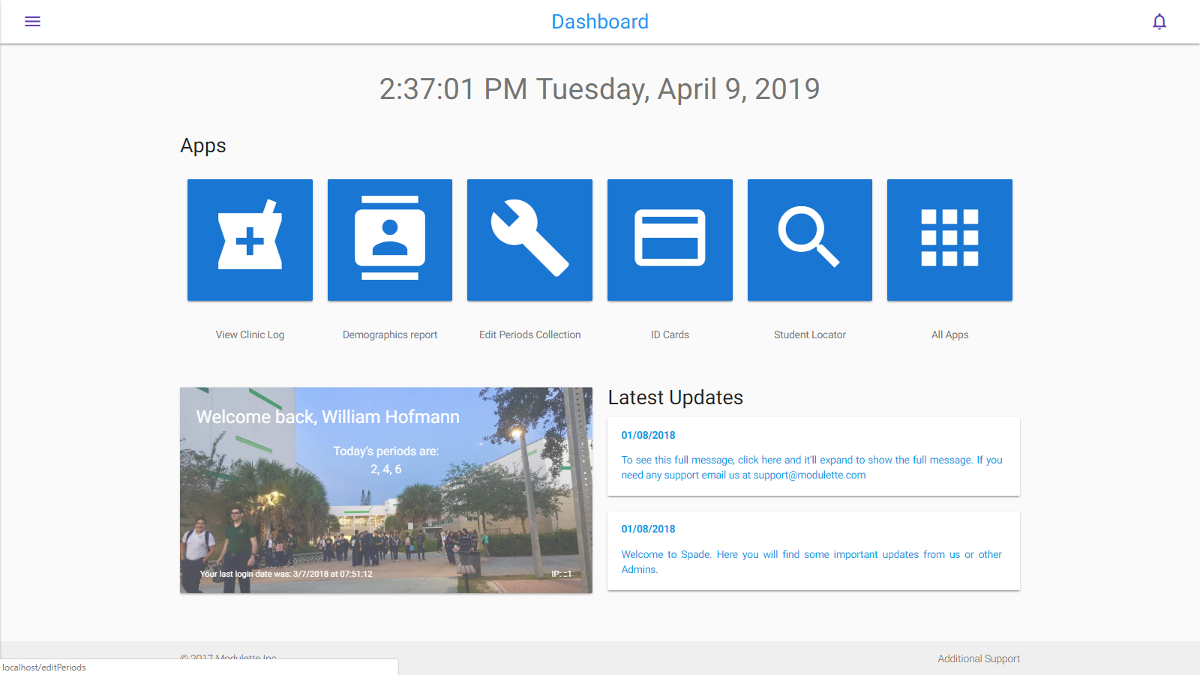Click the Student Locator text label
This screenshot has height=675, width=1200.
click(809, 334)
